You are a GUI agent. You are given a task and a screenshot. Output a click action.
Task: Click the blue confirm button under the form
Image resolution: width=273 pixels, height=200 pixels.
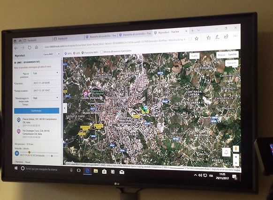click(x=37, y=111)
